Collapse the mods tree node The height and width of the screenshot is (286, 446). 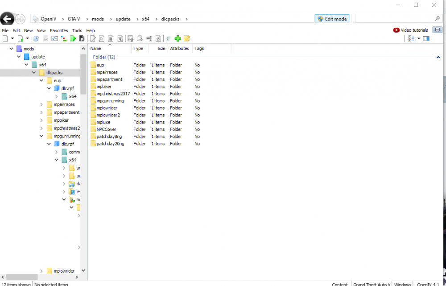[x=11, y=49]
